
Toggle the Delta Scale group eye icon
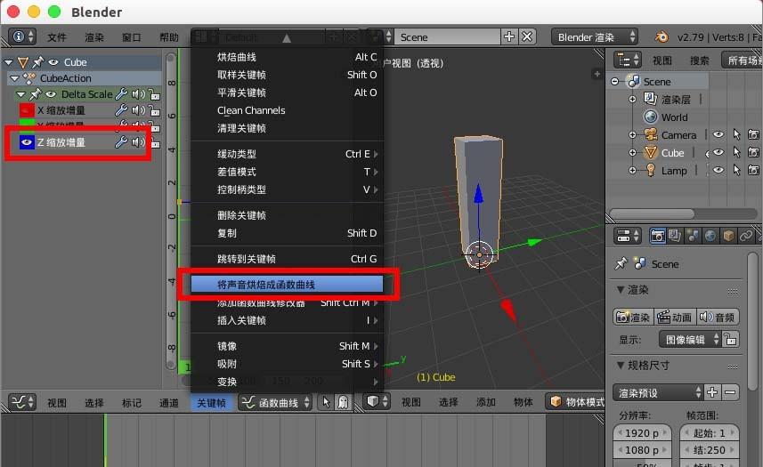tap(51, 94)
